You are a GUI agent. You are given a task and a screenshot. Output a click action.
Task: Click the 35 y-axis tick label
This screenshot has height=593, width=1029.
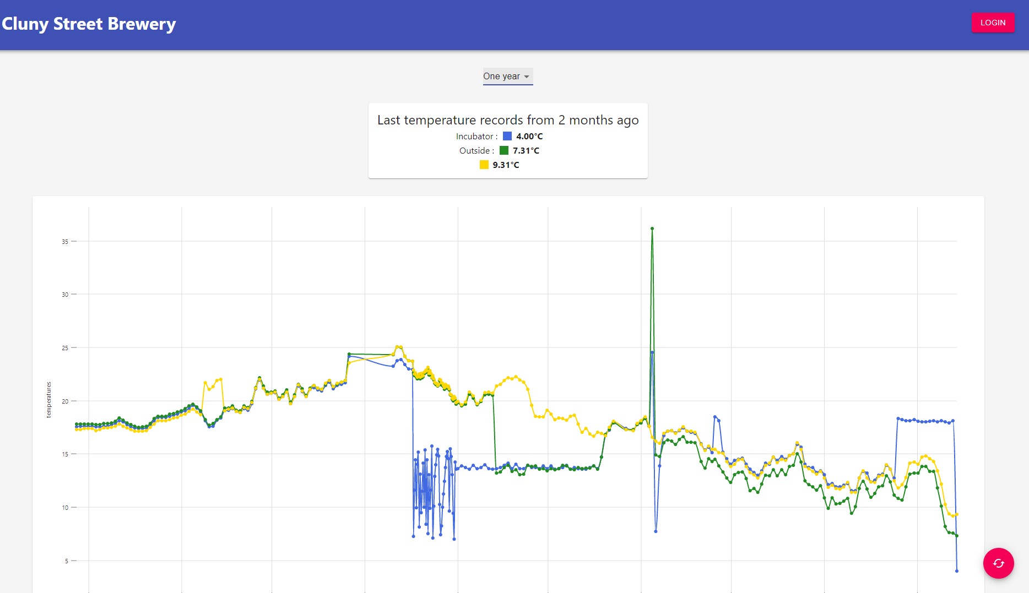[65, 242]
